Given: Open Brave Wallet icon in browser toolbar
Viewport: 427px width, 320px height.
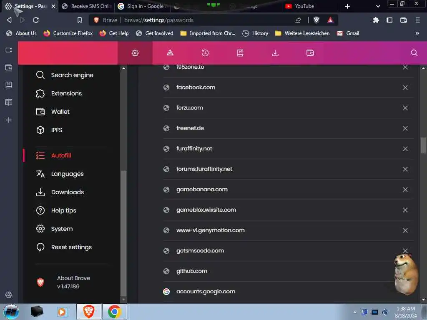Looking at the screenshot, I should click(x=404, y=20).
